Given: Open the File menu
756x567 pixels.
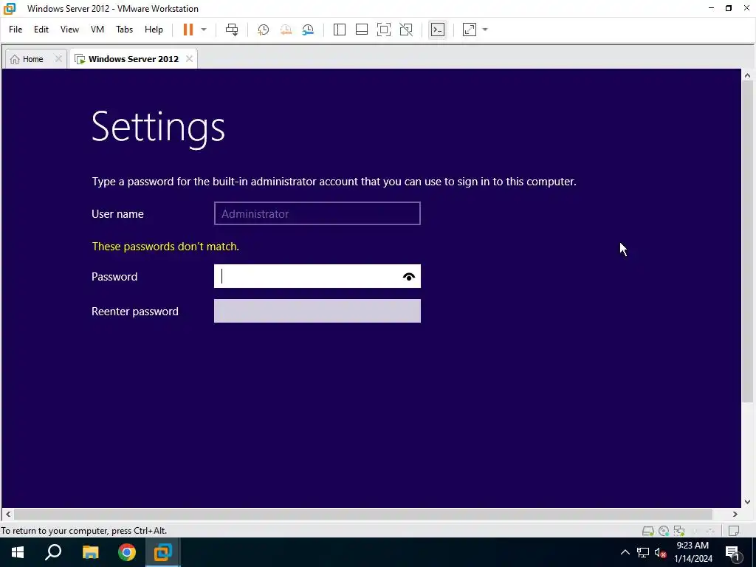Looking at the screenshot, I should click(x=16, y=30).
